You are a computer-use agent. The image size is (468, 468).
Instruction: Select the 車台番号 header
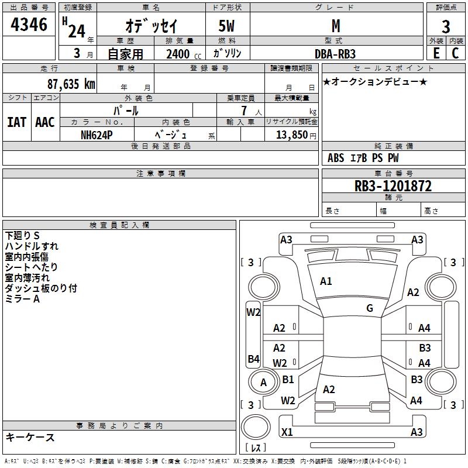pyautogui.click(x=394, y=173)
